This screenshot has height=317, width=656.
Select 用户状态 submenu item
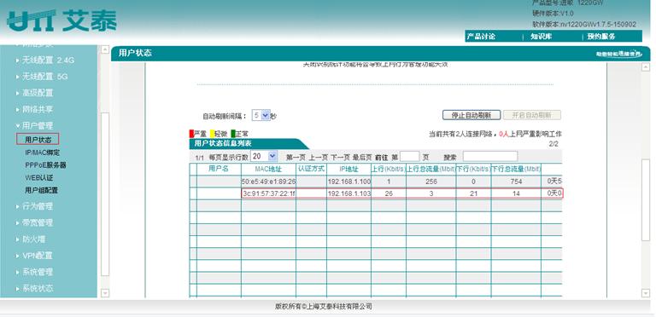pos(38,139)
